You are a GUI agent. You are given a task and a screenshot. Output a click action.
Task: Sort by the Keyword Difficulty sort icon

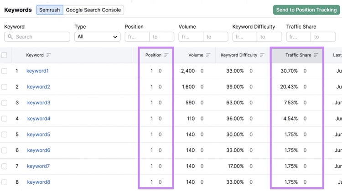262,55
